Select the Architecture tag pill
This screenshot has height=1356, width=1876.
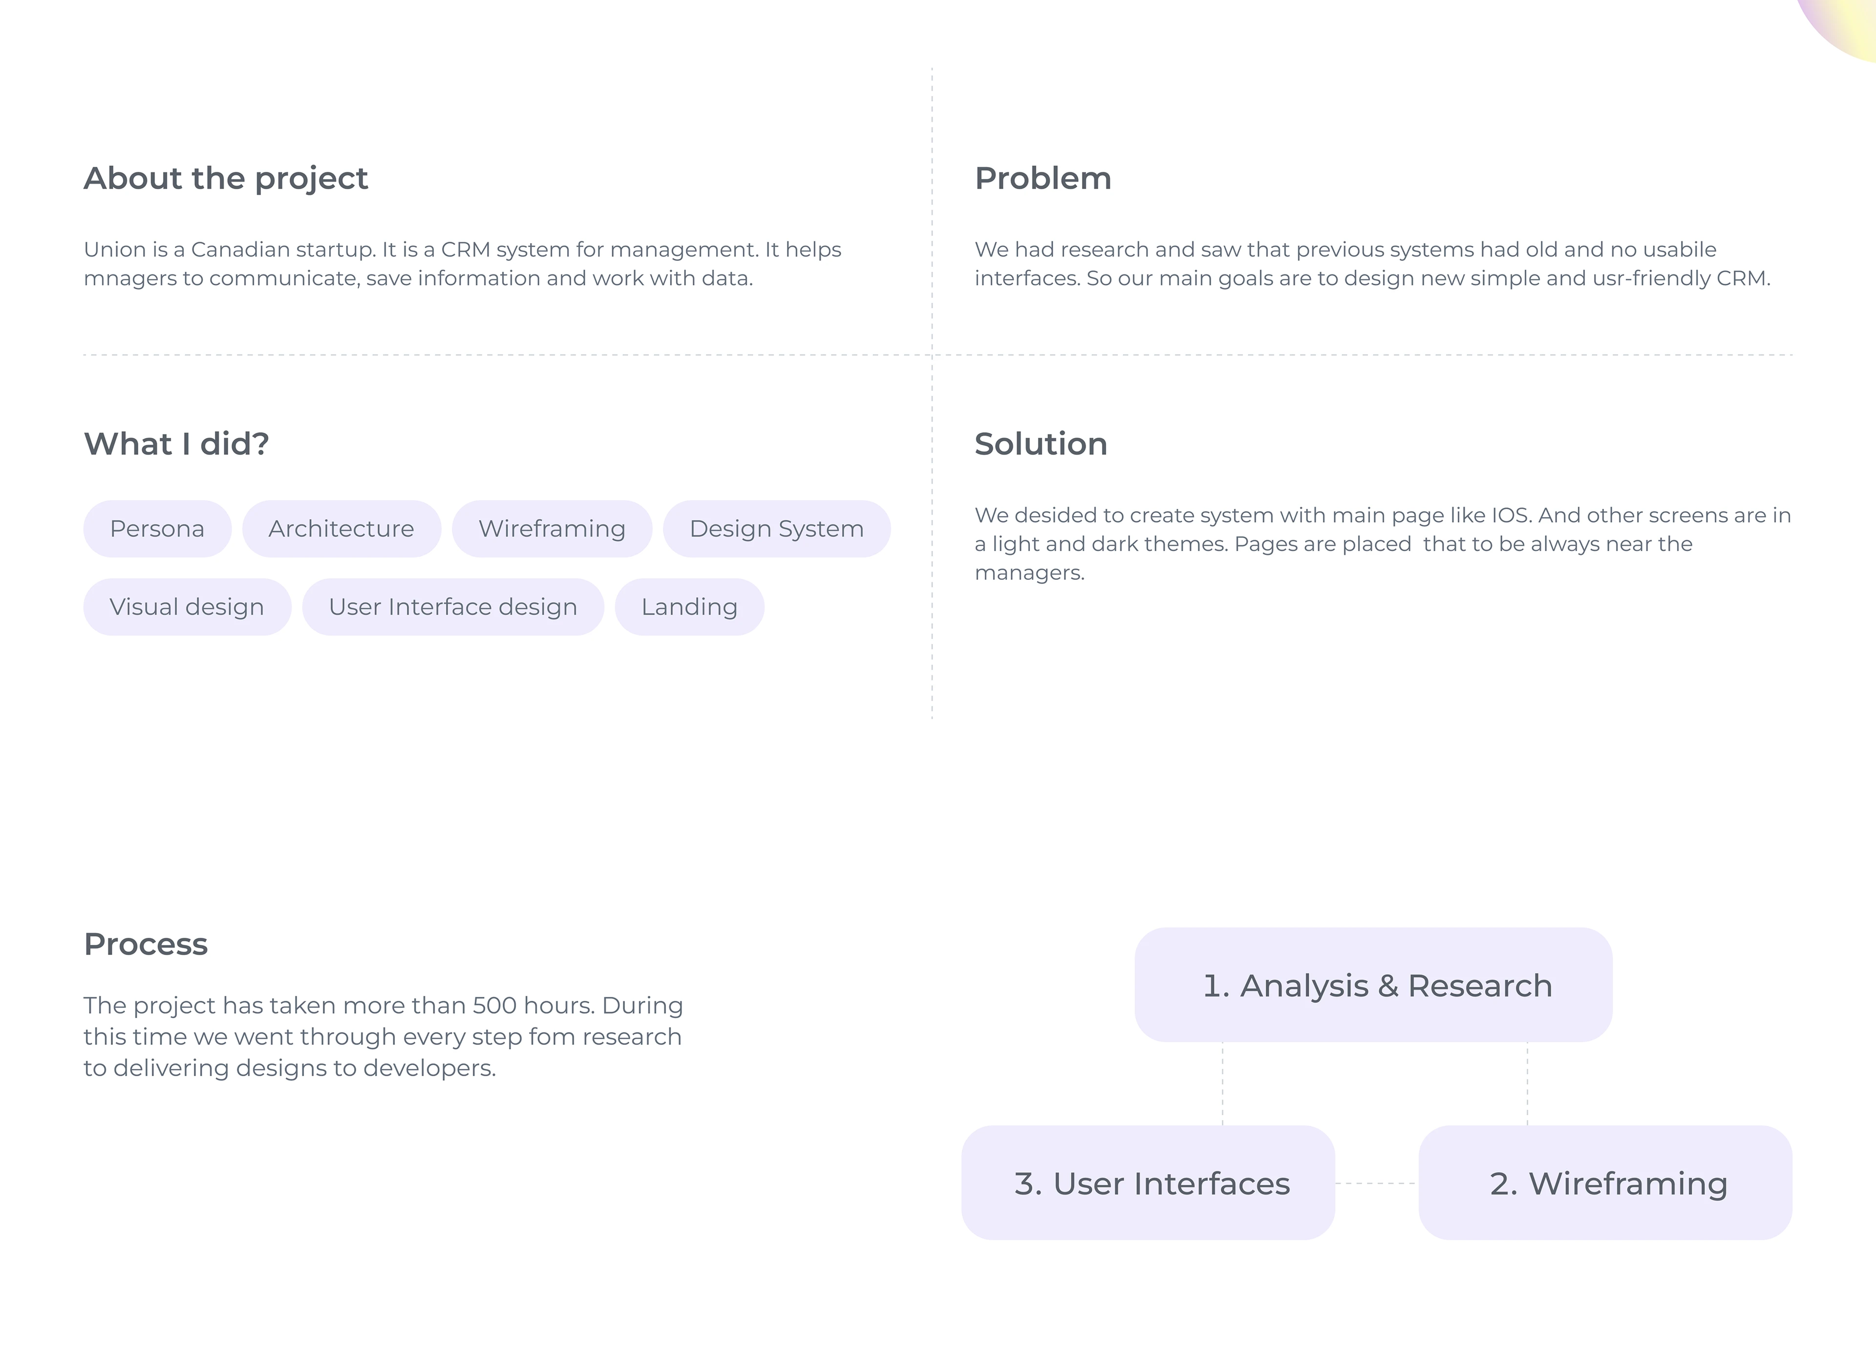(x=341, y=529)
